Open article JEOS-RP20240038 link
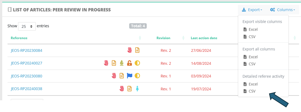 click(x=27, y=89)
